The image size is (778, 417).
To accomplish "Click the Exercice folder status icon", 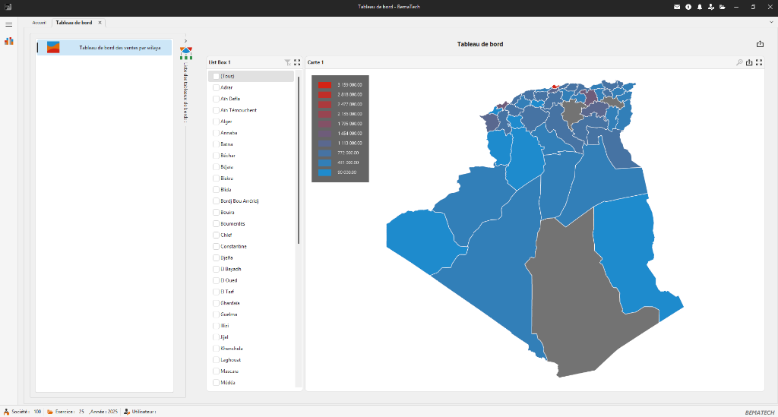I will click(50, 412).
